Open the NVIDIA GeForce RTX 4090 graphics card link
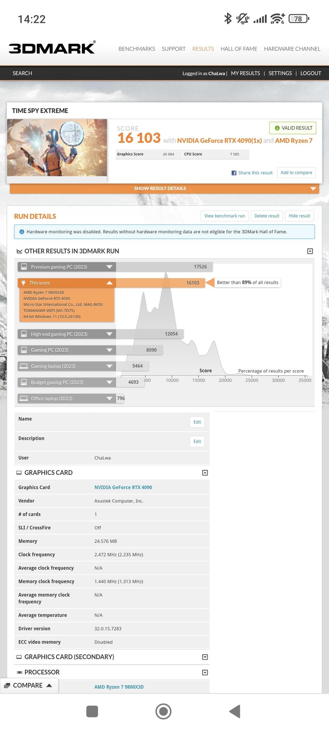329x732 pixels. point(123,487)
